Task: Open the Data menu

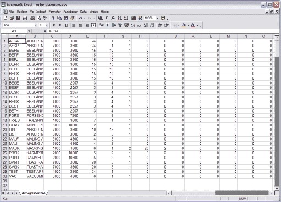Action: [84, 12]
